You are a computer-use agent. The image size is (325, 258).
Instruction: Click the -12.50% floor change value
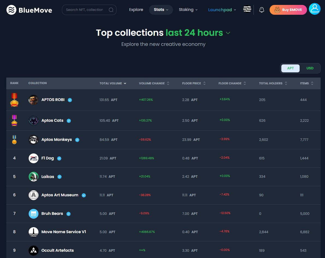[225, 213]
